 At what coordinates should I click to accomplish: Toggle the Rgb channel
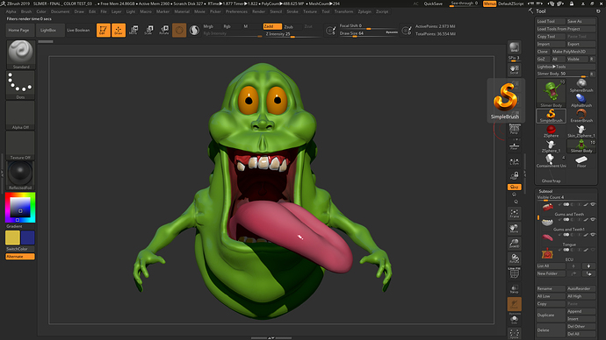point(227,26)
